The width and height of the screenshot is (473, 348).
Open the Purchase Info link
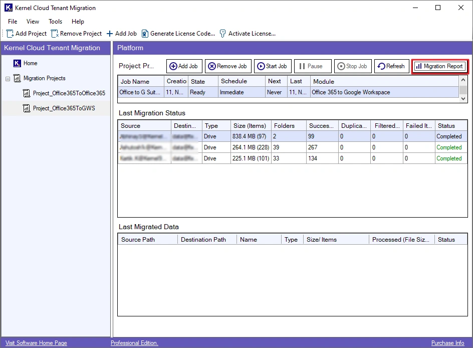(447, 343)
